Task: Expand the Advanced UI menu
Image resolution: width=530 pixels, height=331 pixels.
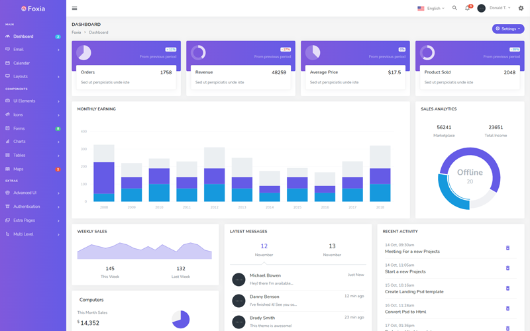Action: (33, 193)
